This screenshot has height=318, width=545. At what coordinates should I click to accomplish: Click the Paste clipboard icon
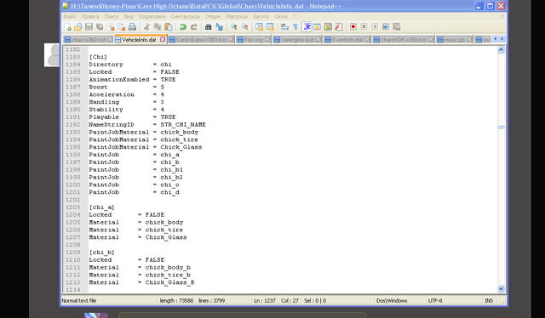click(169, 26)
